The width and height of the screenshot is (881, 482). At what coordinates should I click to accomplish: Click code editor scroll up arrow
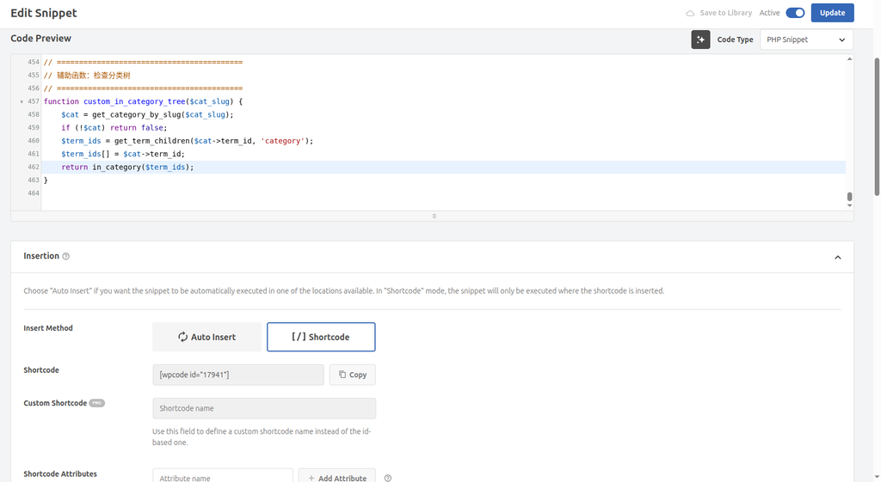tap(849, 59)
